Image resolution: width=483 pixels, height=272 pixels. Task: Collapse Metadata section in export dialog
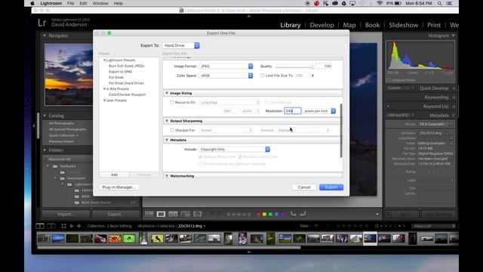click(x=167, y=140)
